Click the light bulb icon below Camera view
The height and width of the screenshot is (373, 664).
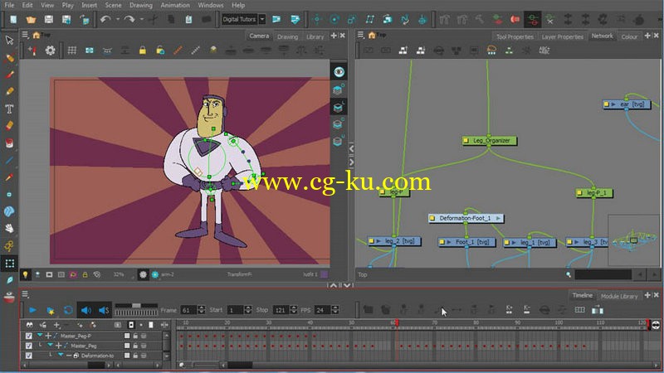point(26,275)
